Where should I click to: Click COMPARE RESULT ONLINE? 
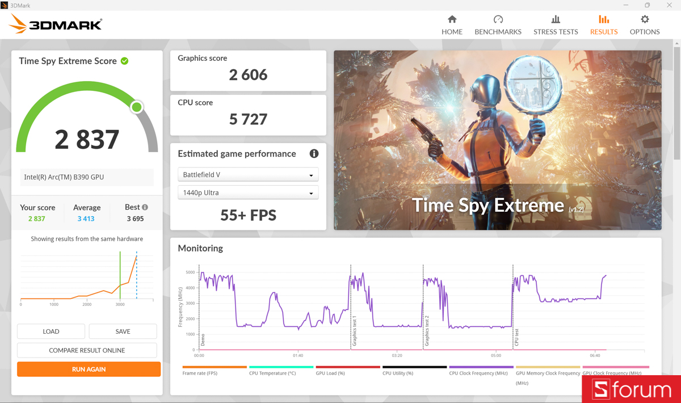(x=87, y=350)
